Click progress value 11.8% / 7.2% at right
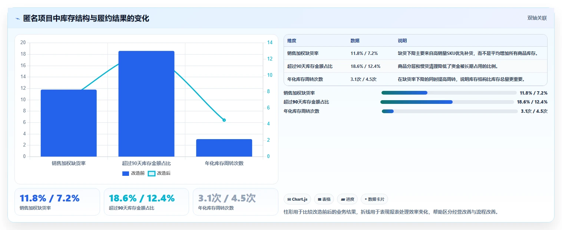The width and height of the screenshot is (562, 230). pos(533,93)
